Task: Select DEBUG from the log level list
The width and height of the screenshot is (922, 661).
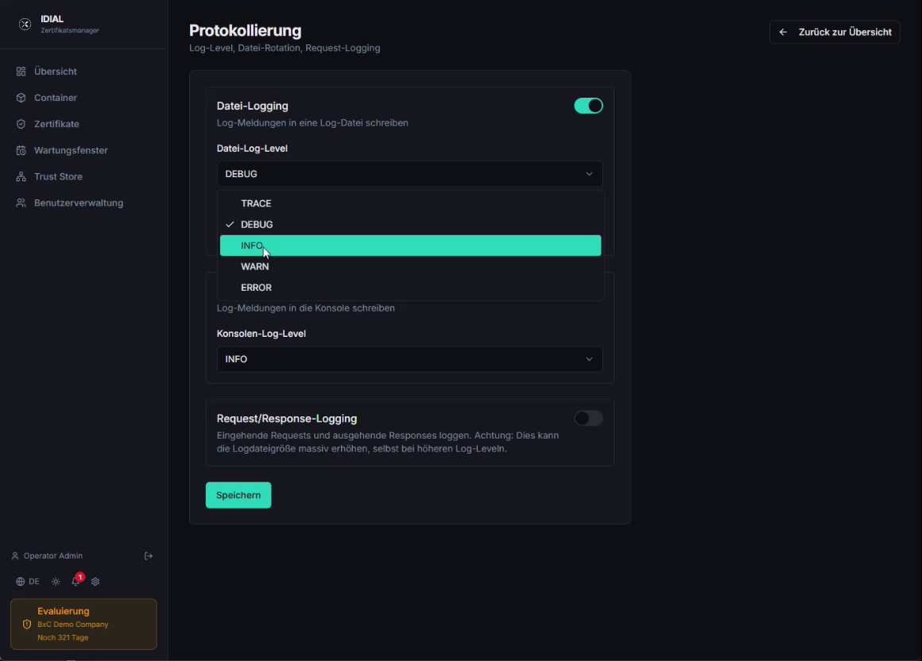Action: click(410, 225)
